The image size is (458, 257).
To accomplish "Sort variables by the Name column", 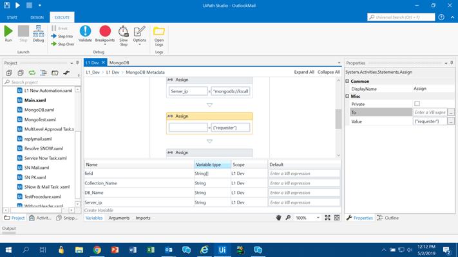I will pyautogui.click(x=139, y=164).
